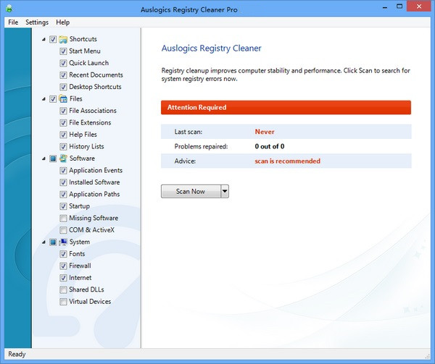Close the Auslogics Registry Cleaner window
Screen dimensions: 435x364
coord(419,7)
